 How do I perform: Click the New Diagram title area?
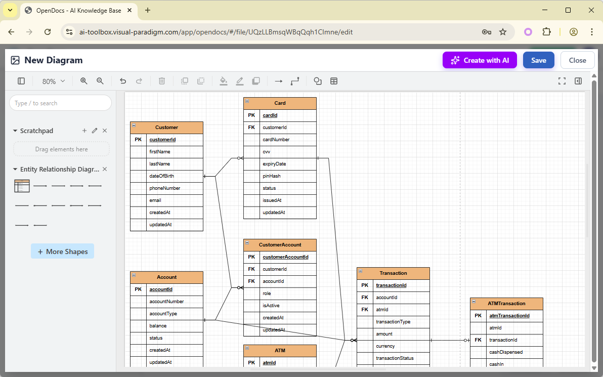pyautogui.click(x=54, y=60)
